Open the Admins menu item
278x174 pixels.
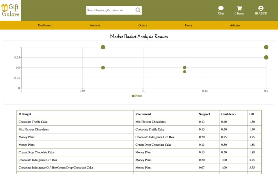click(235, 25)
